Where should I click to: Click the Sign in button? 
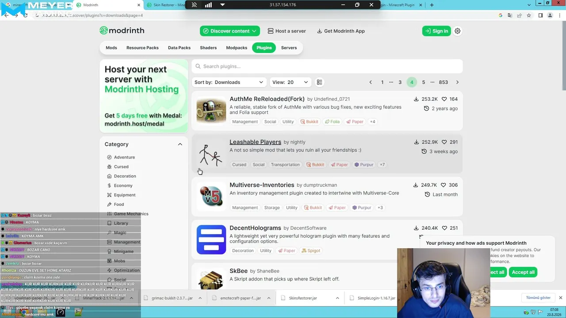436,31
